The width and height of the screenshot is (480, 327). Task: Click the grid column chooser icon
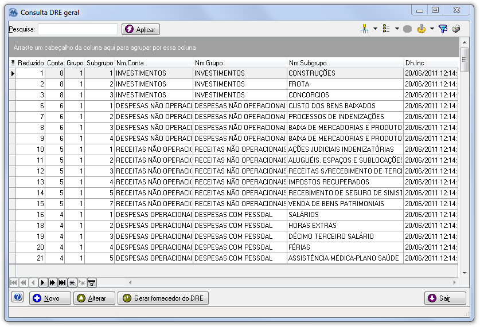(x=13, y=63)
